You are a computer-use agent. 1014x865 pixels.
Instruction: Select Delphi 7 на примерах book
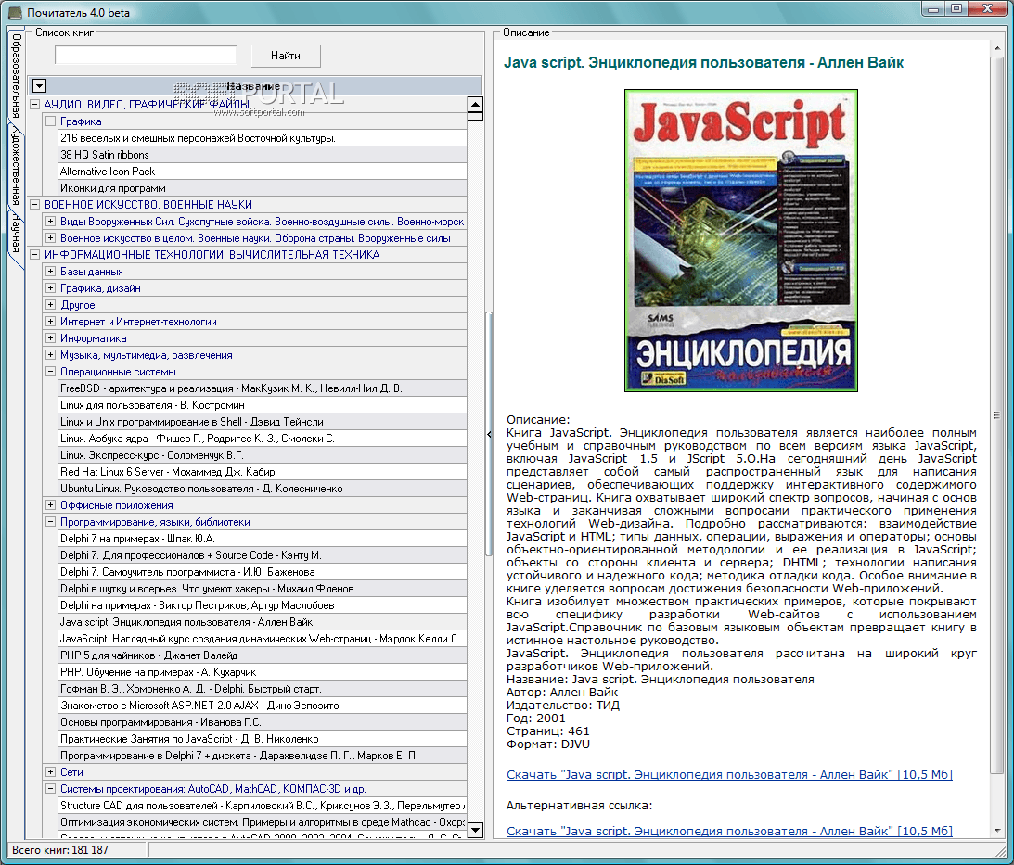pyautogui.click(x=263, y=539)
